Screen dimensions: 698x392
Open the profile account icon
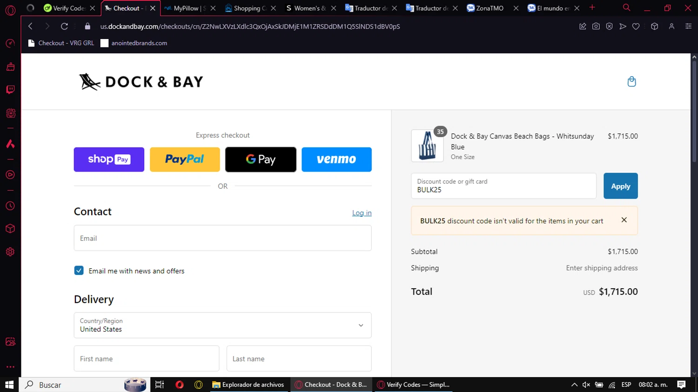click(671, 27)
